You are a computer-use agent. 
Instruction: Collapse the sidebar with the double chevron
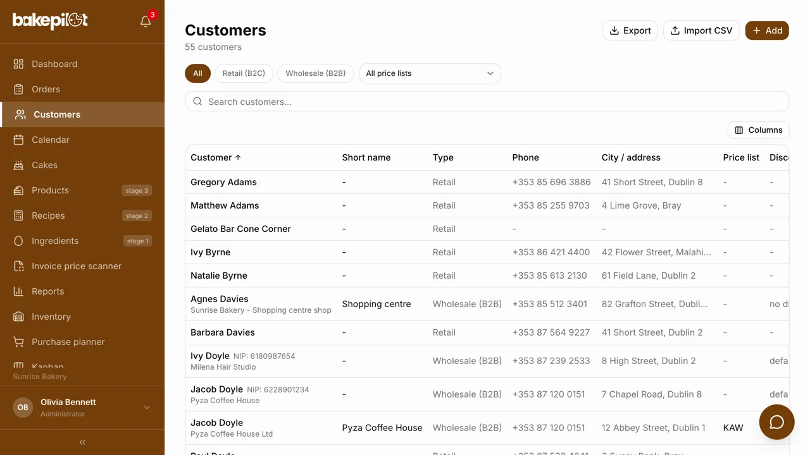click(x=82, y=442)
